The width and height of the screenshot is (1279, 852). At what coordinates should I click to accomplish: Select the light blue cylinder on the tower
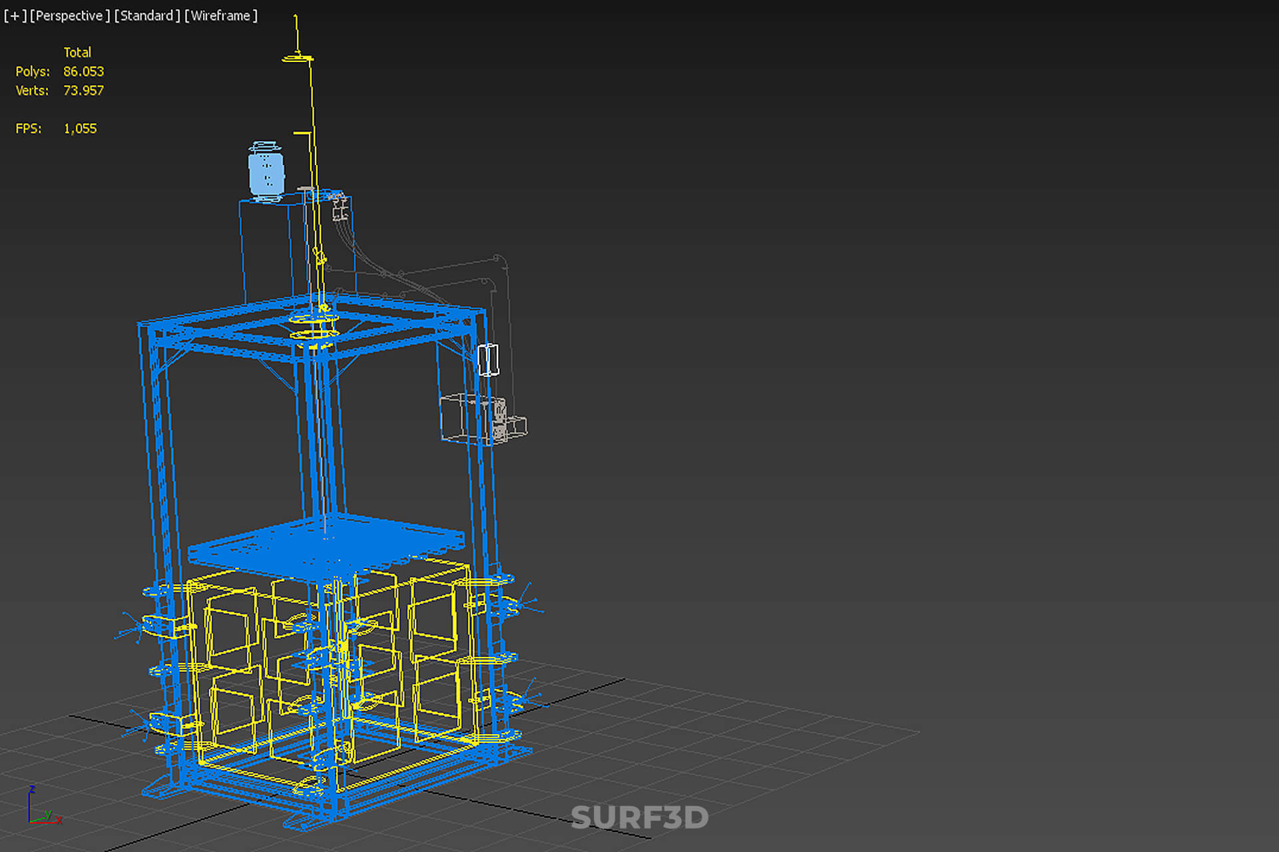[x=266, y=172]
